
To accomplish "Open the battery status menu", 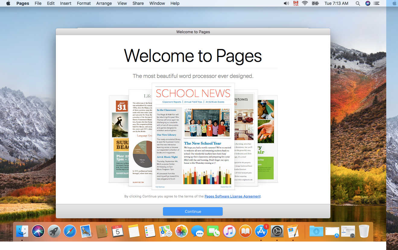I will [x=315, y=3].
